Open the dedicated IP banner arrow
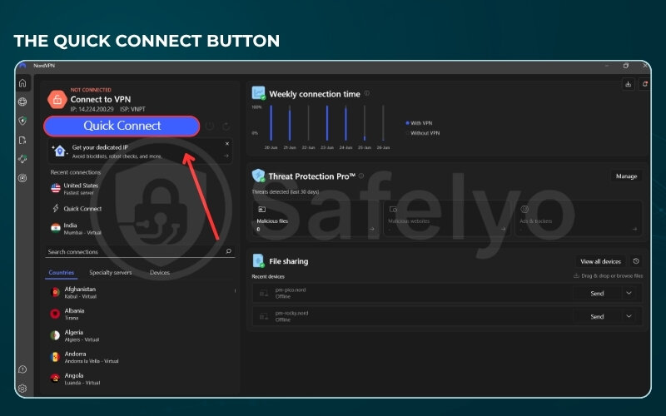This screenshot has width=666, height=416. 226,156
